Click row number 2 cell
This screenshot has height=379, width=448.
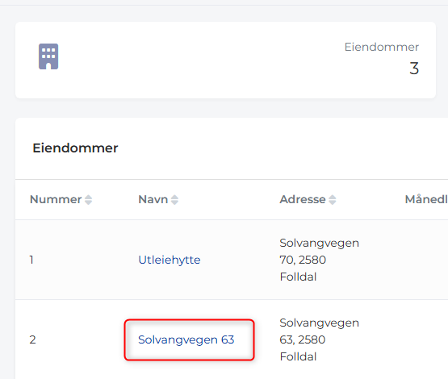32,339
